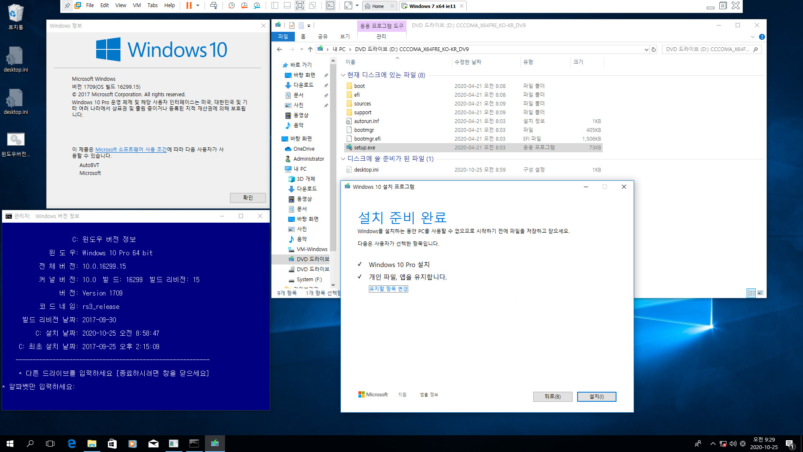Click Microsoft Edge on the taskbar

(72, 444)
